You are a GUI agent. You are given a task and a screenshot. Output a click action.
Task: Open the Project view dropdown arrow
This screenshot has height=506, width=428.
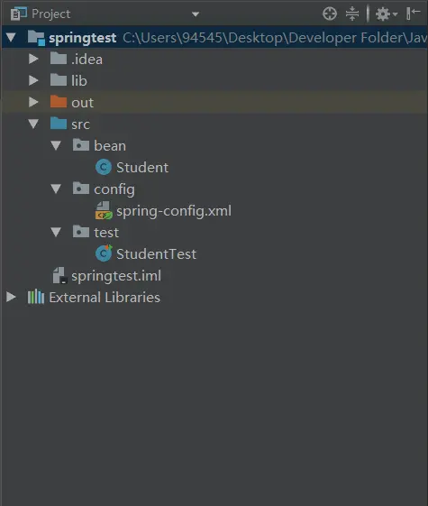tap(196, 14)
